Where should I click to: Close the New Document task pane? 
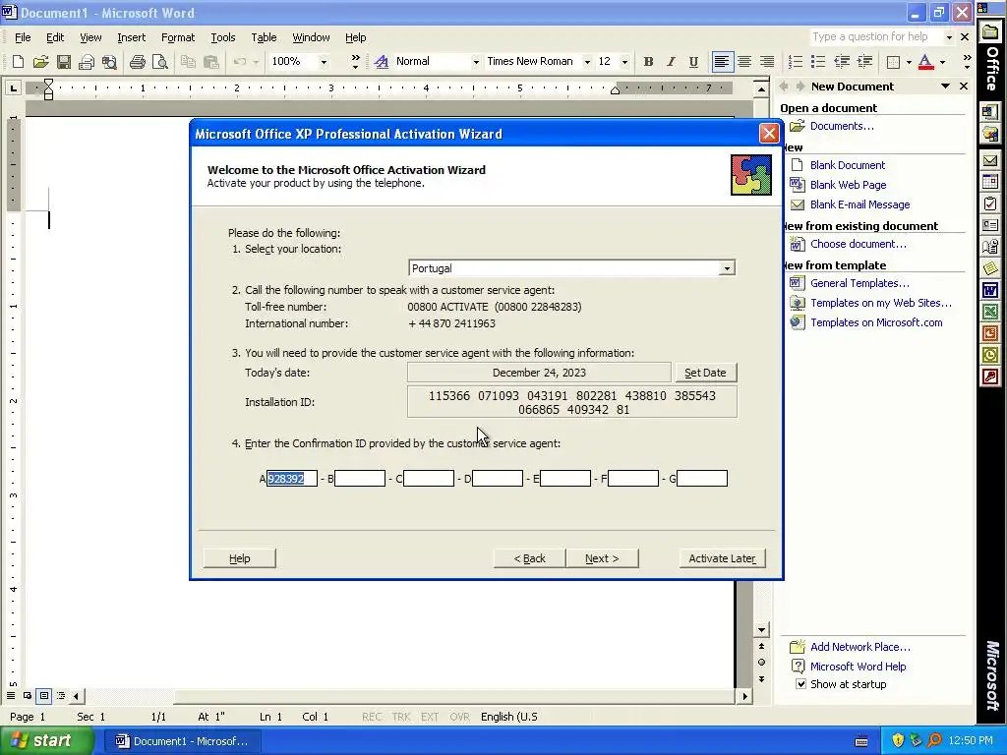pyautogui.click(x=964, y=87)
